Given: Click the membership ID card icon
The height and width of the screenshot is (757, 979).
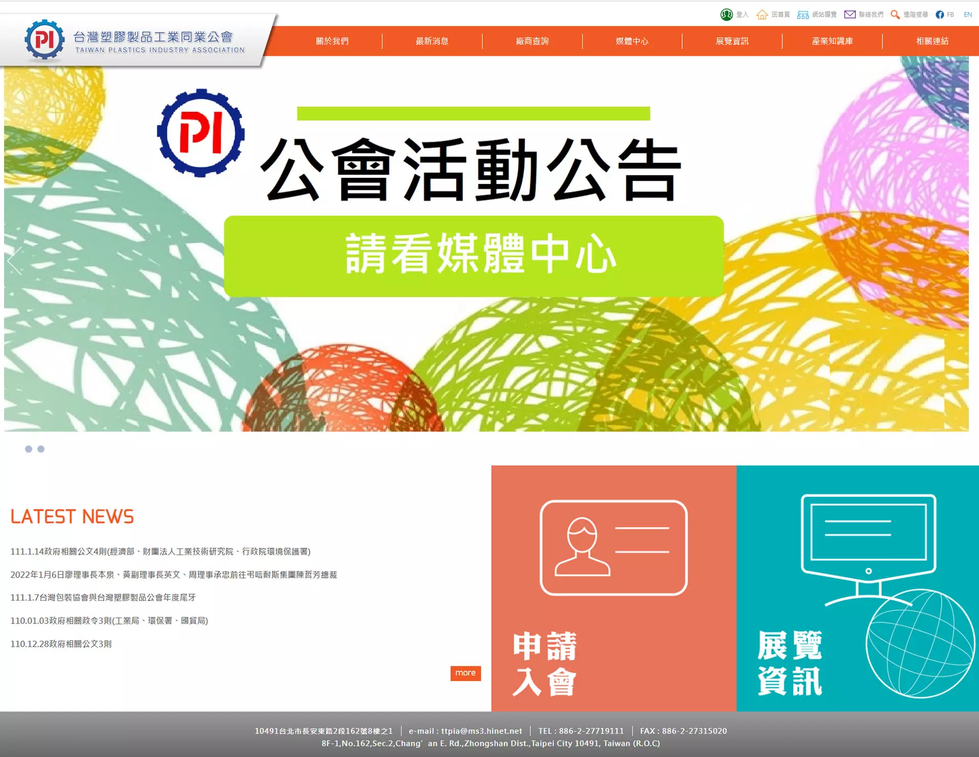Looking at the screenshot, I should coord(614,547).
